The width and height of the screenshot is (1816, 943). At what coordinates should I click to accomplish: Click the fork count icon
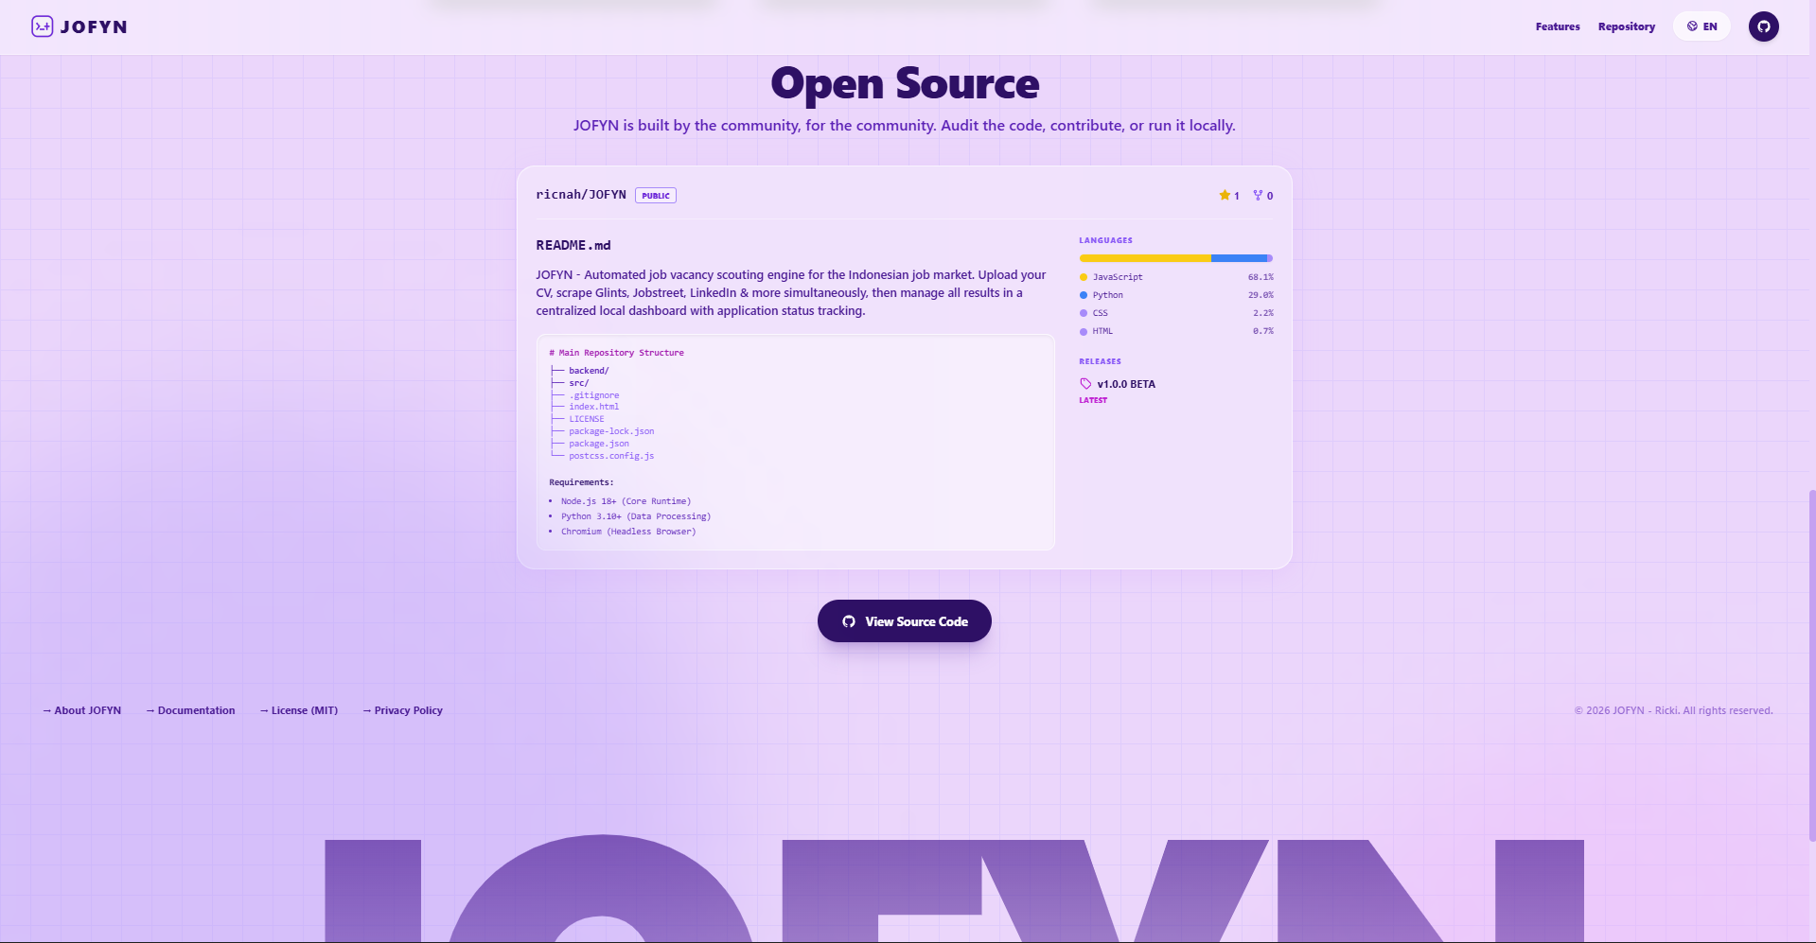(x=1258, y=195)
